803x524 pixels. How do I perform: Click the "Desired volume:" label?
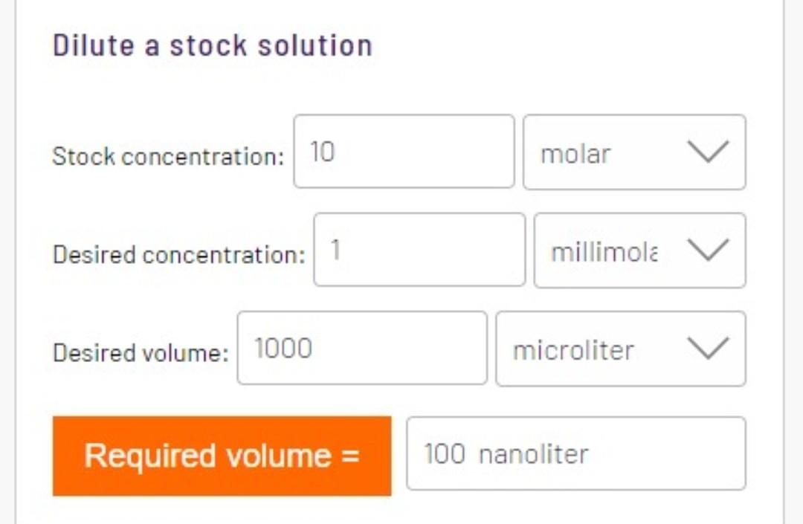141,353
